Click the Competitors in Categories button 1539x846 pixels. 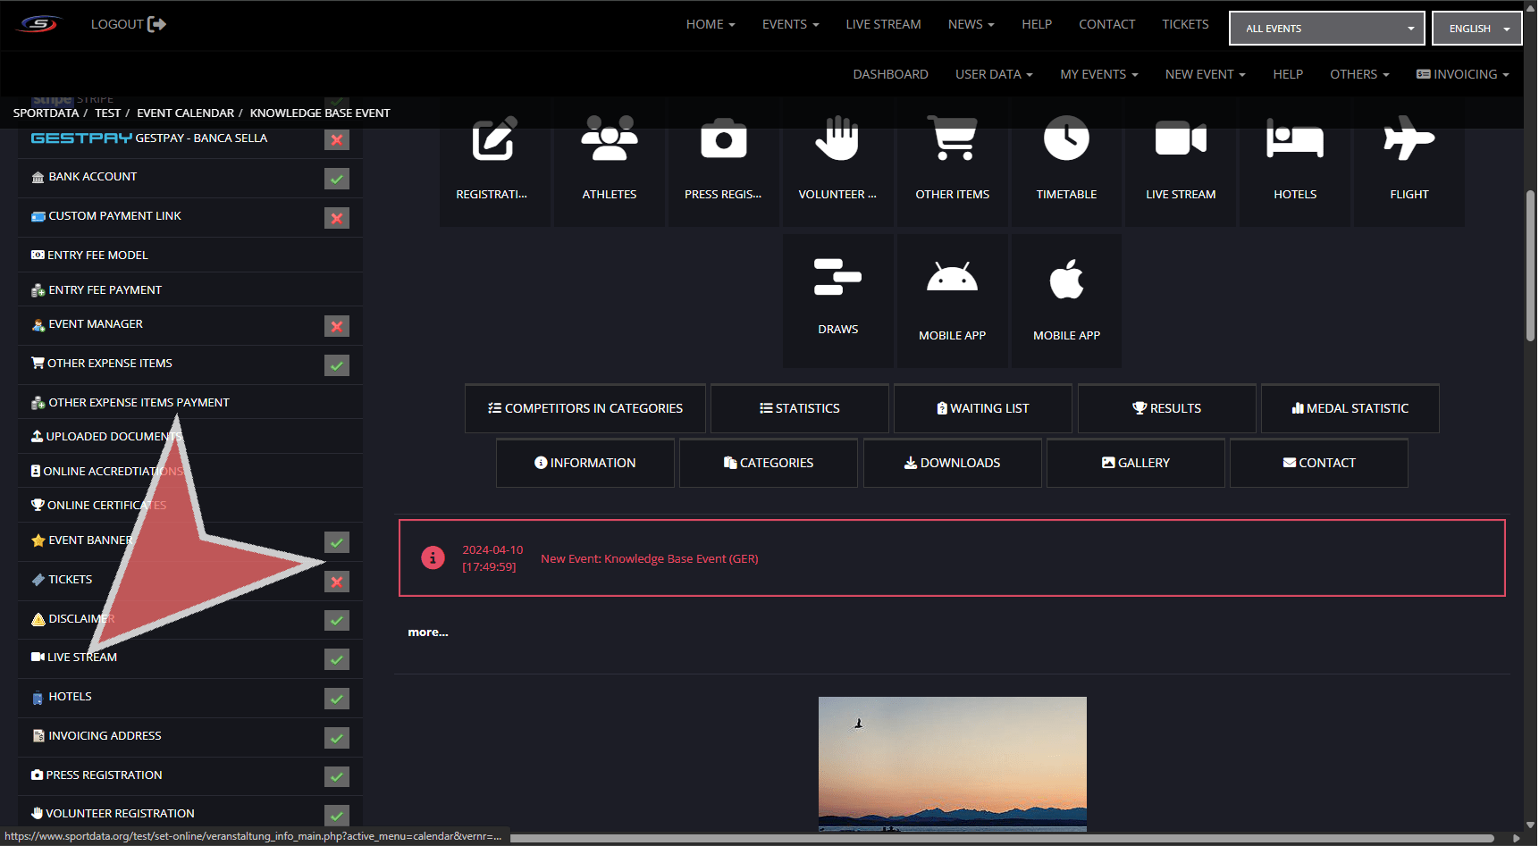click(585, 408)
